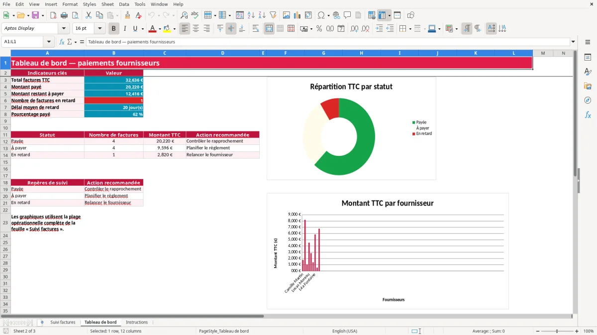The height and width of the screenshot is (335, 597).
Task: Click the formula input line
Action: pyautogui.click(x=328, y=42)
